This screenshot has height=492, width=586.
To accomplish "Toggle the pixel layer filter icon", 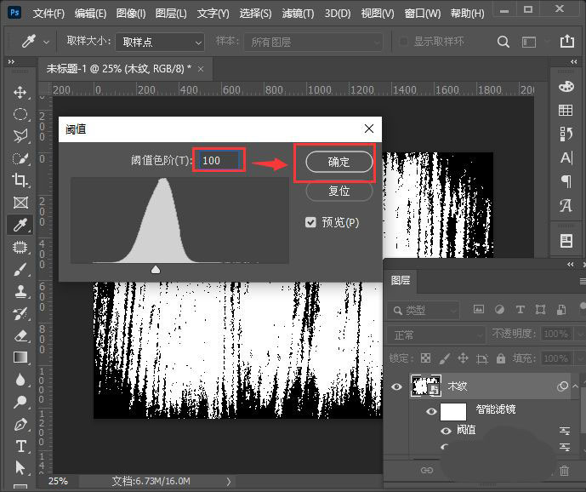I will (x=478, y=309).
